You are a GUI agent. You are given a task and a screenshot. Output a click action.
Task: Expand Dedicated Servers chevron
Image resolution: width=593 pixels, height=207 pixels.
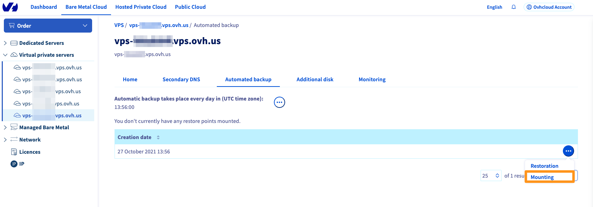[x=5, y=43]
